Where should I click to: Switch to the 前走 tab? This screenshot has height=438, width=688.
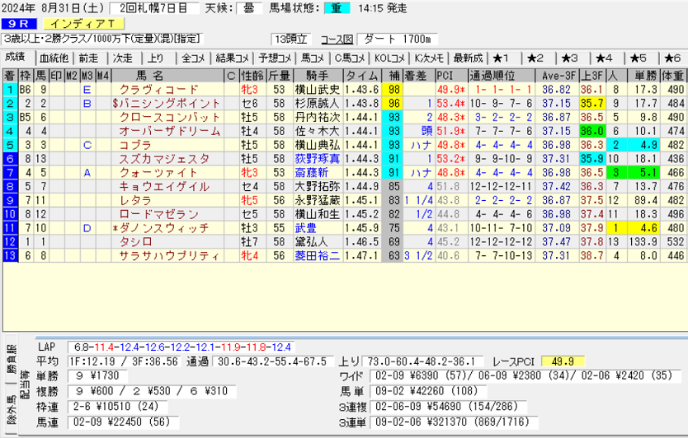(x=88, y=58)
